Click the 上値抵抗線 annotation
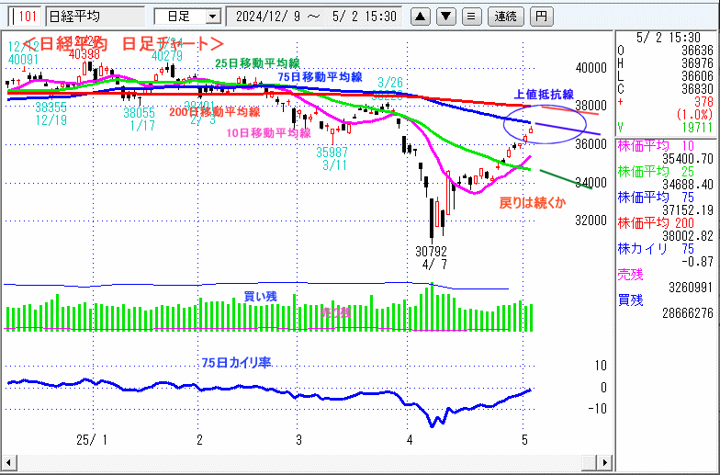Viewport: 720px width, 475px height. tap(544, 95)
